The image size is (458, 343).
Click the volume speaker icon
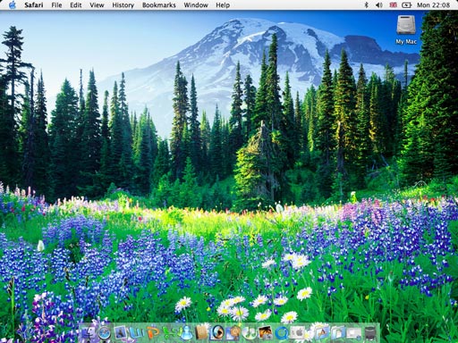coord(379,5)
